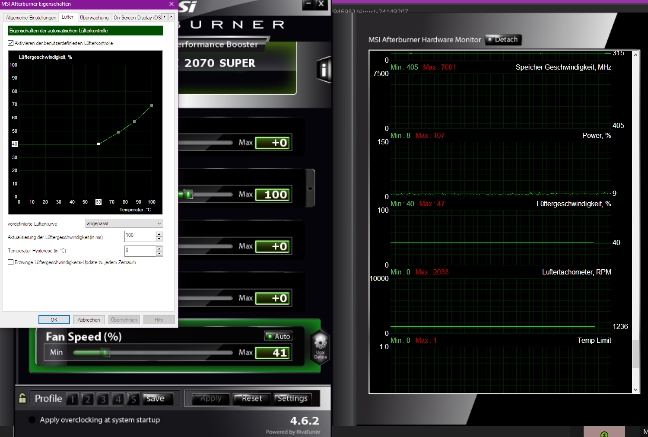
Task: Enable Aktivieren der benutzerdefinierten Lüfterkontrolle checkbox
Action: click(x=11, y=43)
